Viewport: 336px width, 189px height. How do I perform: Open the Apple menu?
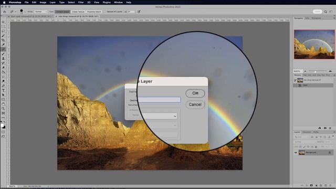pyautogui.click(x=4, y=2)
